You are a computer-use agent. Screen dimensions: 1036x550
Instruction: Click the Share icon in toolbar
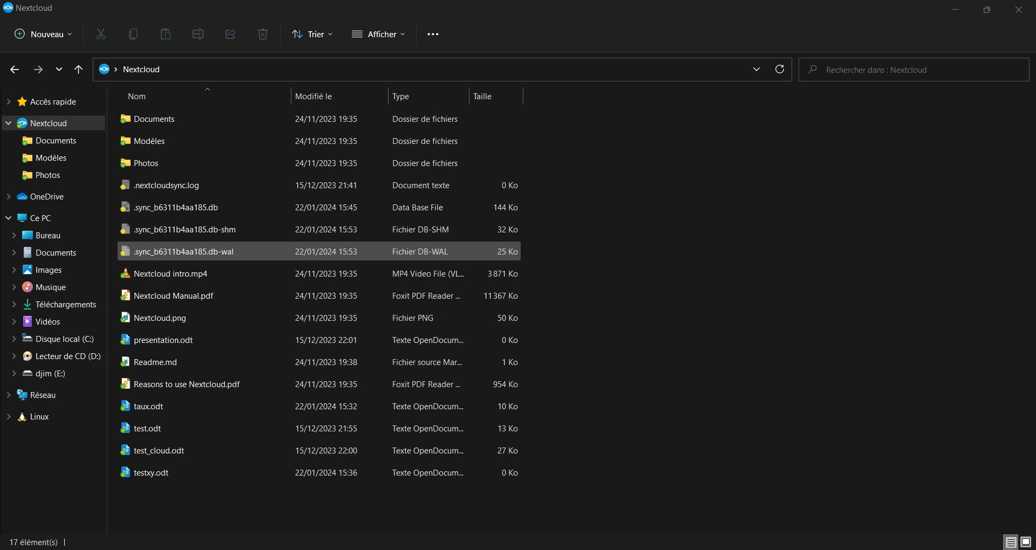(x=230, y=34)
